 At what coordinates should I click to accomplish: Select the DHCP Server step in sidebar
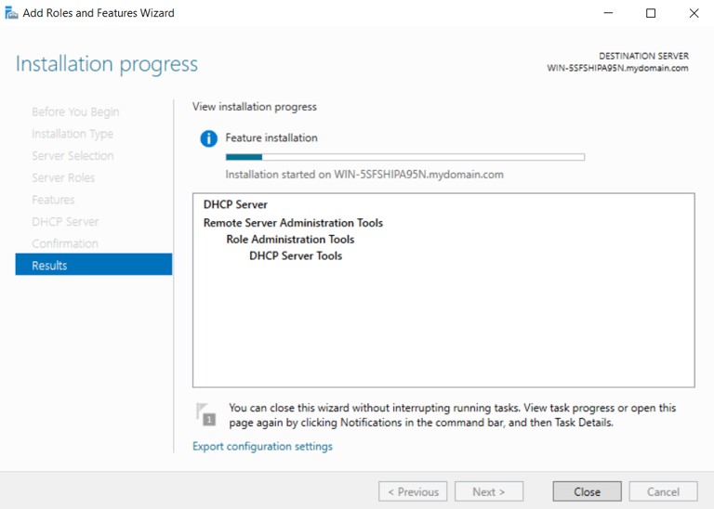pos(65,221)
